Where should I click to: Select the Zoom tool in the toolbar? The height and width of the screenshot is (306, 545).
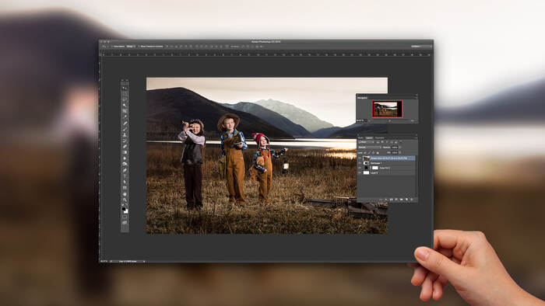point(125,200)
